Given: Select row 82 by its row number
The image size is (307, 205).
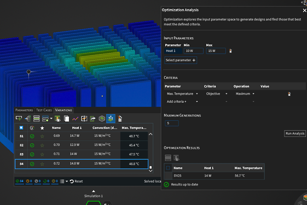Looking at the screenshot, I should pos(21,145).
